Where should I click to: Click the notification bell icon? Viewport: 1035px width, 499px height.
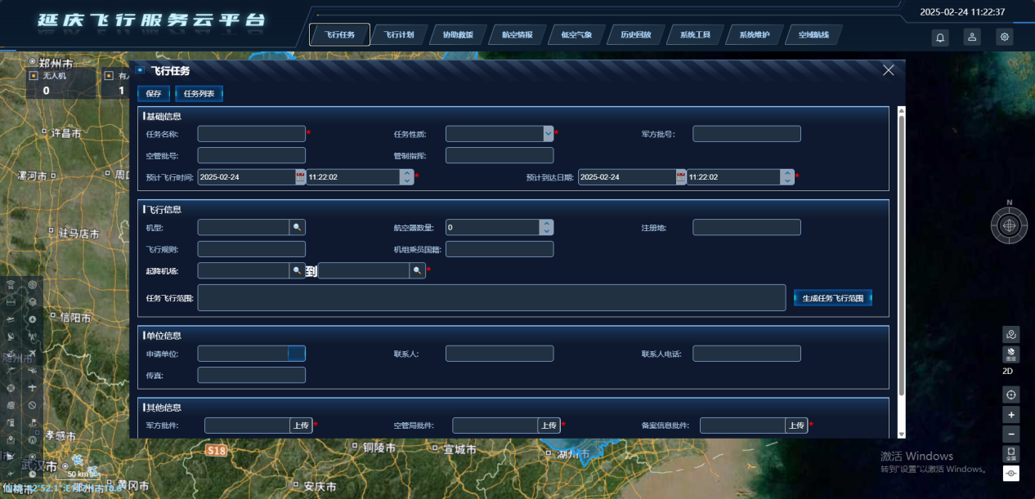(x=940, y=37)
